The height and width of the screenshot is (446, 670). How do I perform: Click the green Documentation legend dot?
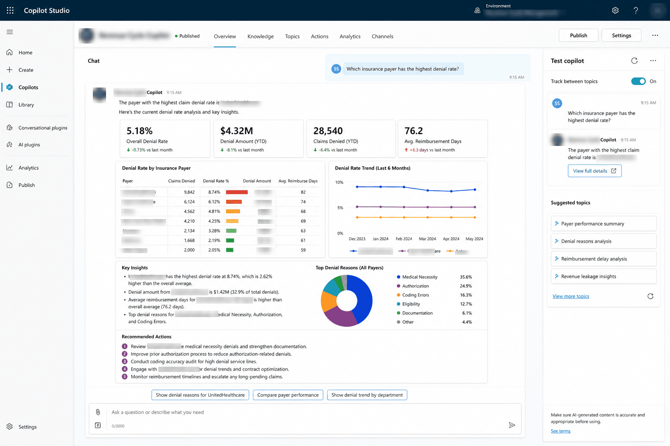point(399,313)
